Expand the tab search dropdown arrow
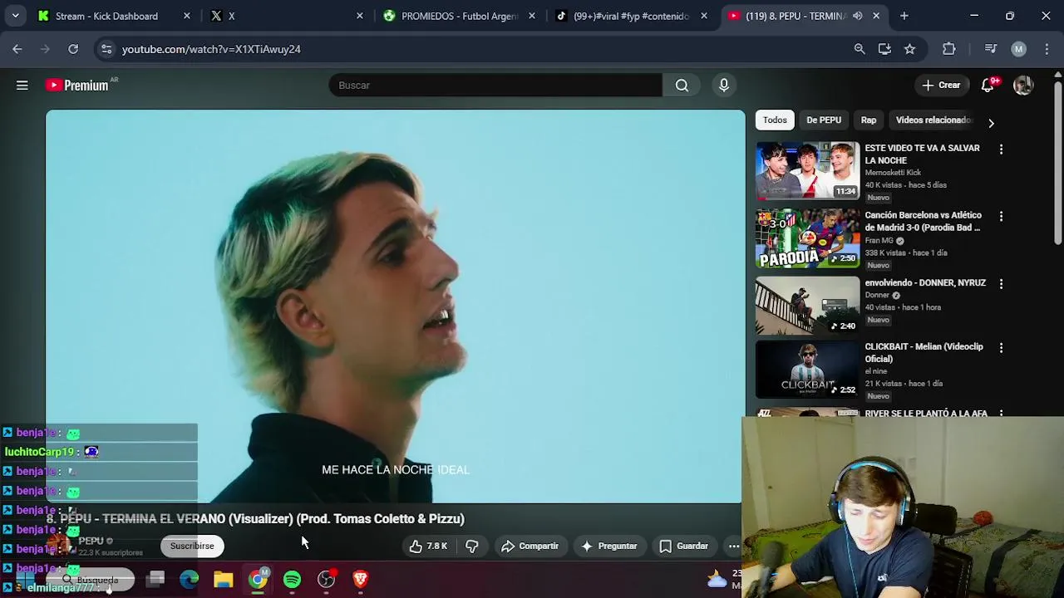 point(15,16)
